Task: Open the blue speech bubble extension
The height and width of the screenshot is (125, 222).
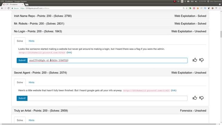Action: (x=205, y=8)
